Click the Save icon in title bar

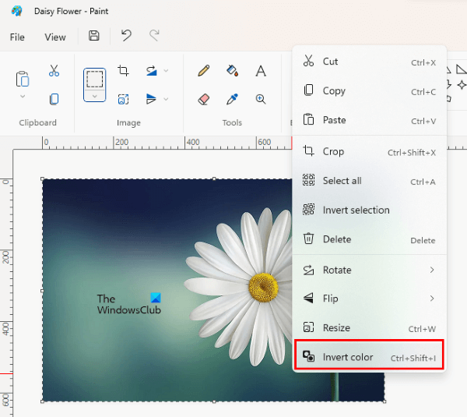[94, 36]
